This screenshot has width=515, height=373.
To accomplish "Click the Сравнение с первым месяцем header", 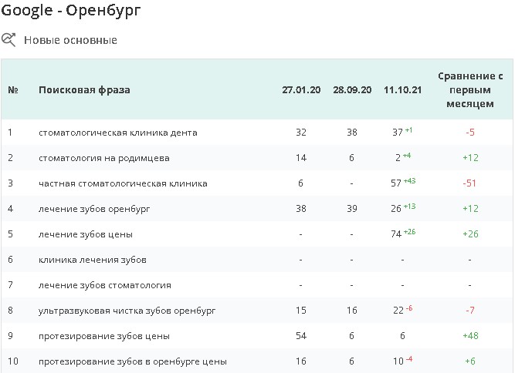I will [x=469, y=89].
